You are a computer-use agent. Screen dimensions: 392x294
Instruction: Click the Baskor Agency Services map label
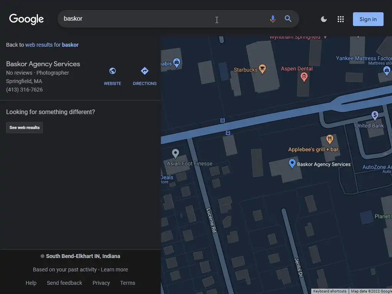pos(324,164)
